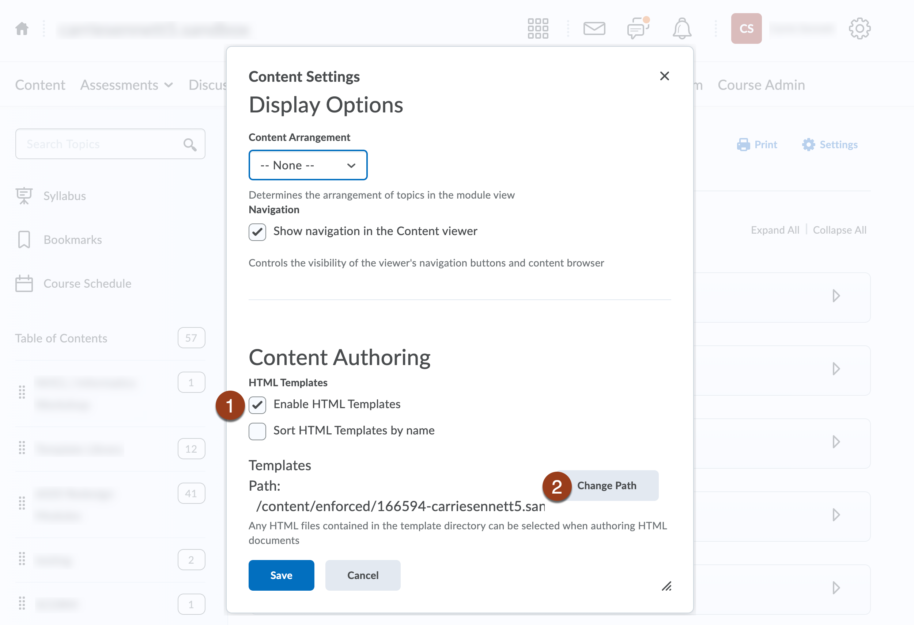Viewport: 914px width, 625px height.
Task: Grab the drag handle beside the module with 2 topics
Action: [x=22, y=559]
